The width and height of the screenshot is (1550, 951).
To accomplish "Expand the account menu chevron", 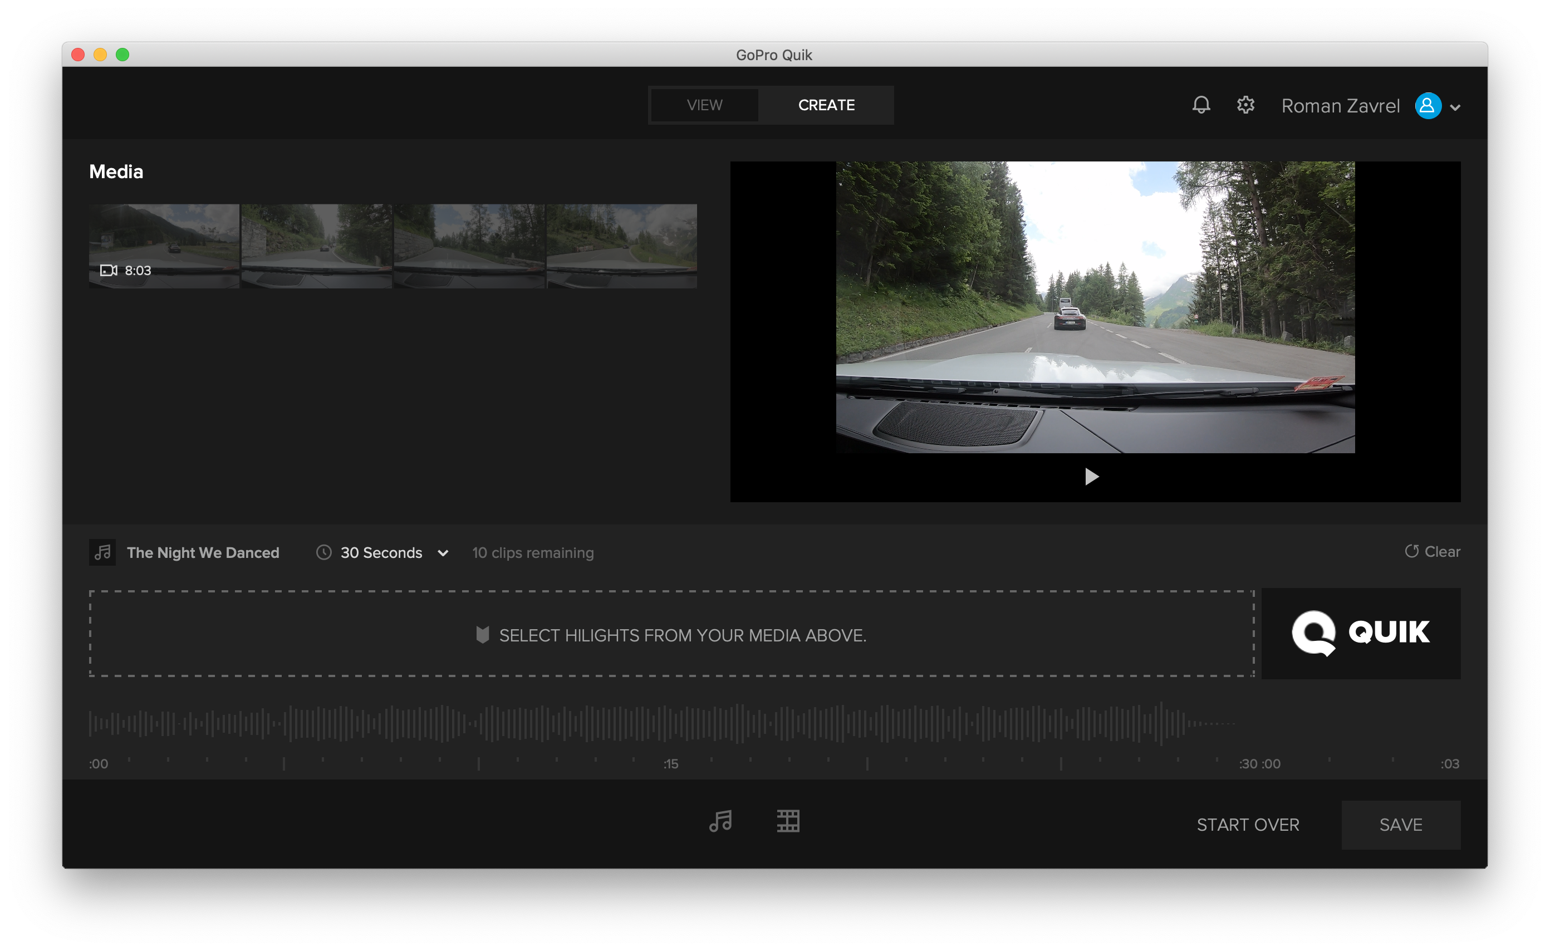I will point(1455,107).
